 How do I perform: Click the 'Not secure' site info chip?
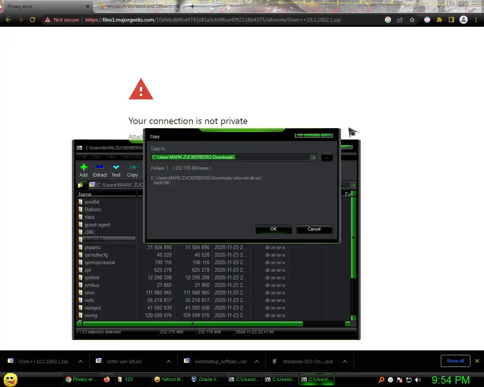point(62,20)
